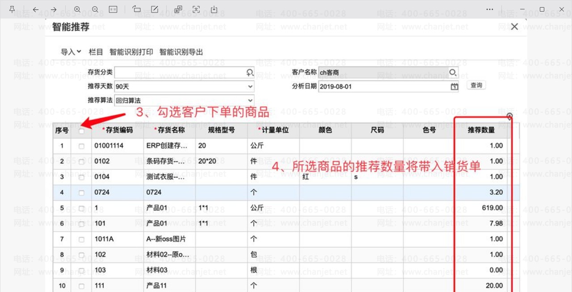Select the cell 测试衣服--…
572x292 pixels.
point(170,177)
